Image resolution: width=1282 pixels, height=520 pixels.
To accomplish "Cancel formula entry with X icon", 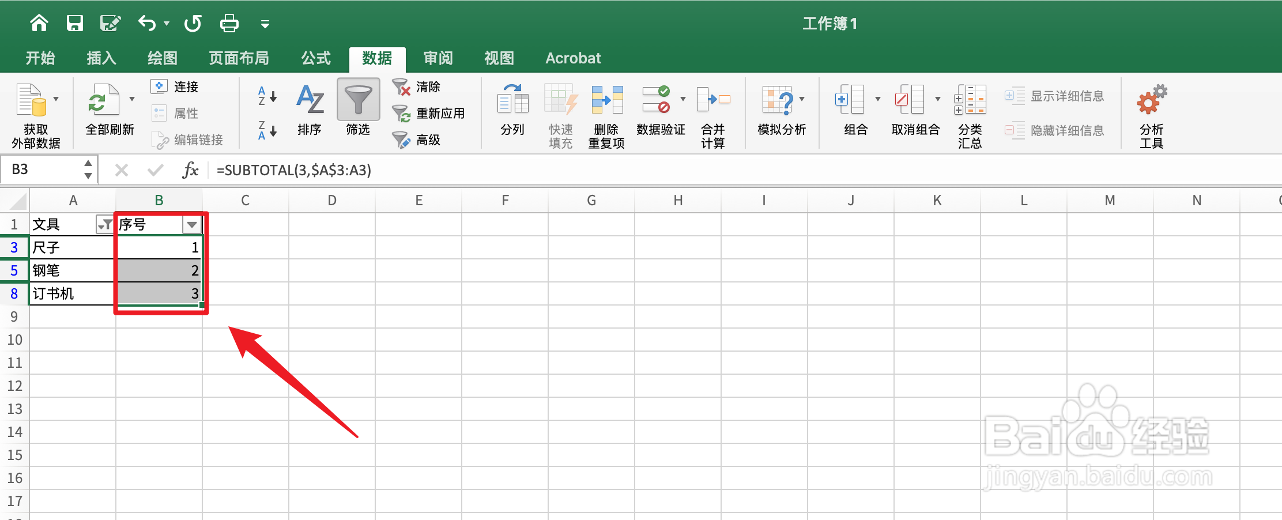I will [122, 170].
